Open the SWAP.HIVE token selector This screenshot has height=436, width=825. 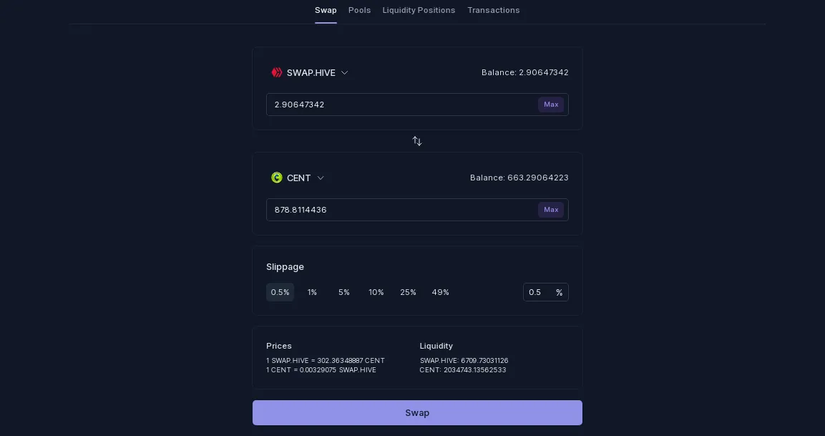point(309,73)
